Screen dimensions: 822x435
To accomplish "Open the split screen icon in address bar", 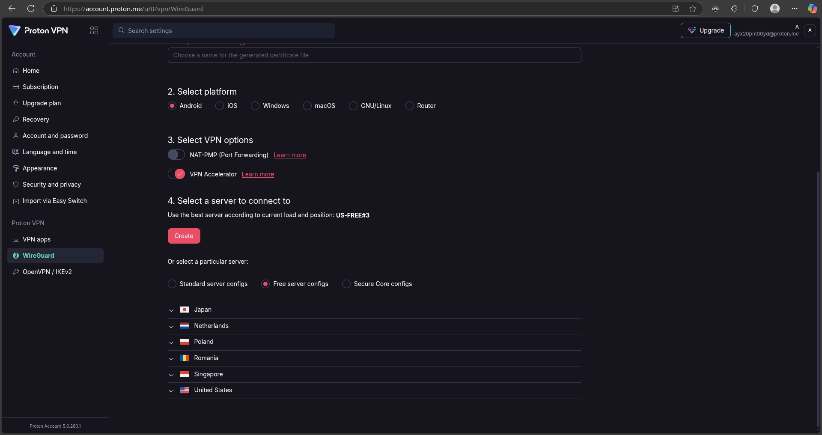I will (676, 9).
